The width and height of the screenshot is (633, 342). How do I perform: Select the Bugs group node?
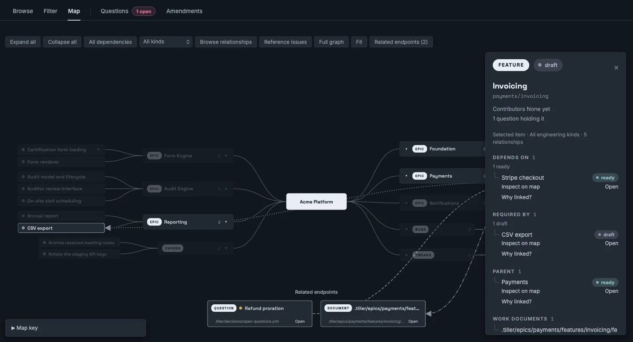[437, 229]
